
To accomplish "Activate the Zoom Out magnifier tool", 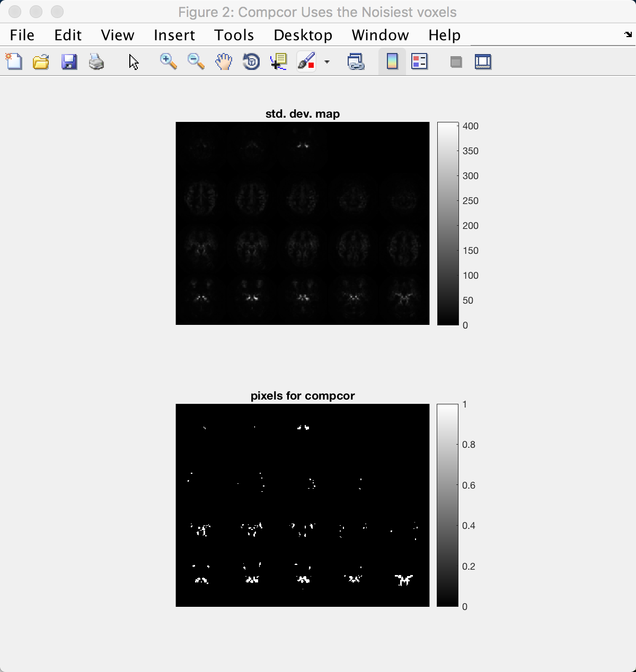I will [x=196, y=61].
